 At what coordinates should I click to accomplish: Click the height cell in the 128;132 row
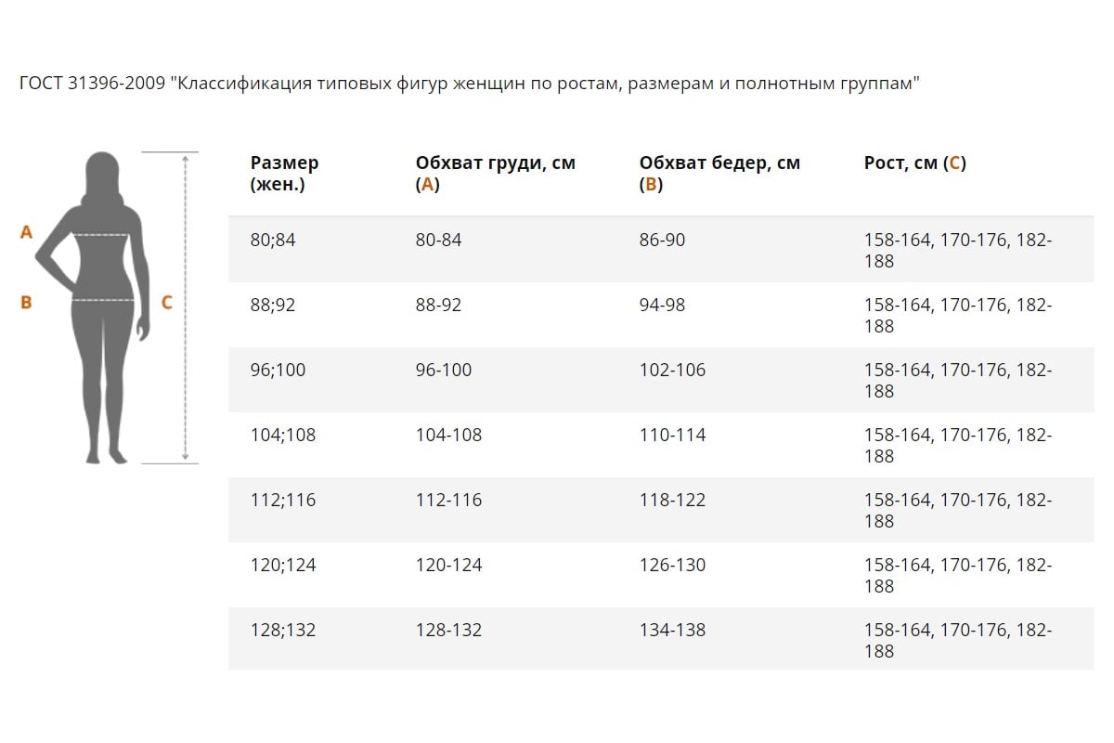[x=958, y=641]
